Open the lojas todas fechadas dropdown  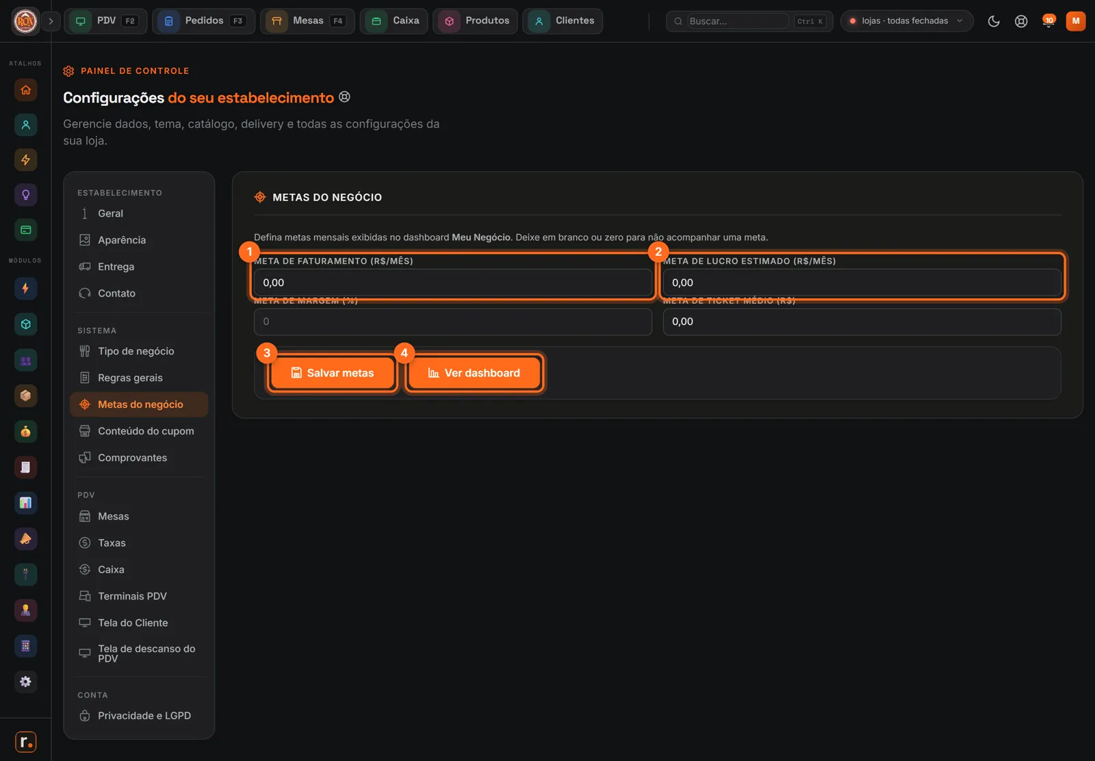[x=907, y=21]
